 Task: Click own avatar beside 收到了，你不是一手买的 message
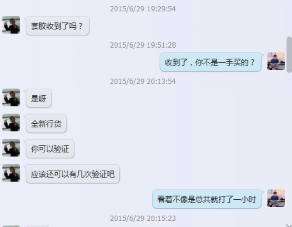tap(276, 61)
